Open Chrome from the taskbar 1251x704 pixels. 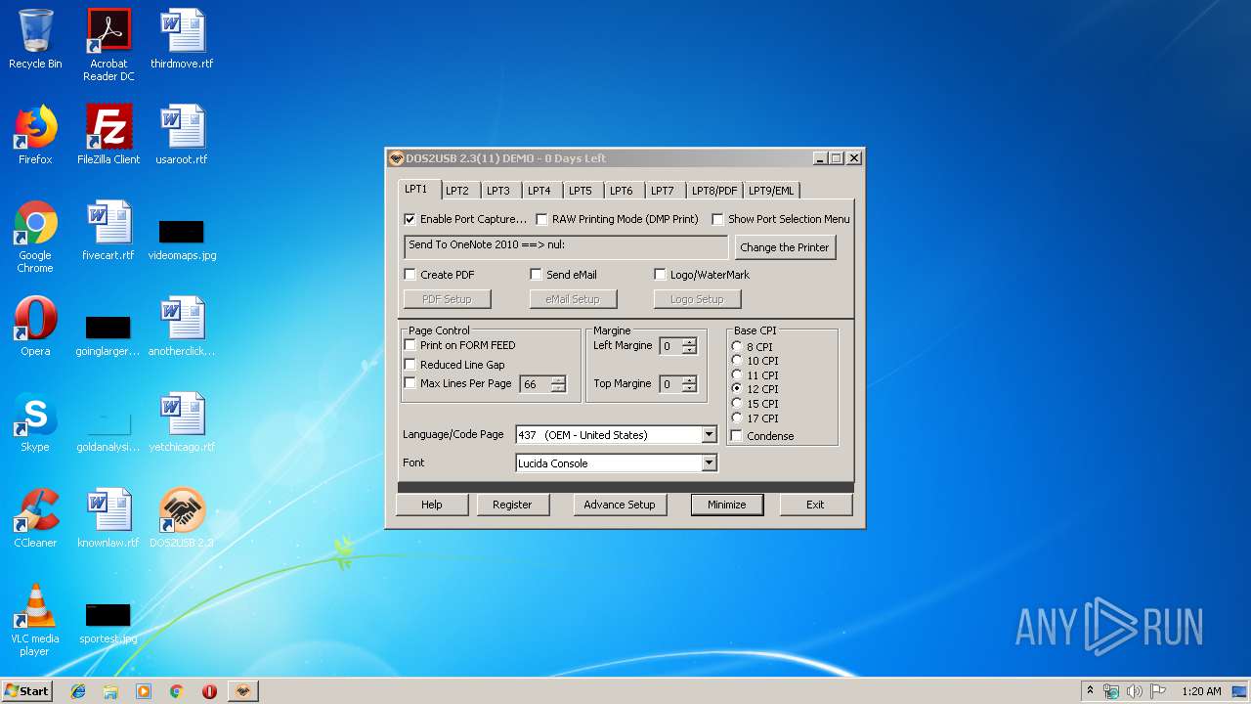(x=177, y=691)
